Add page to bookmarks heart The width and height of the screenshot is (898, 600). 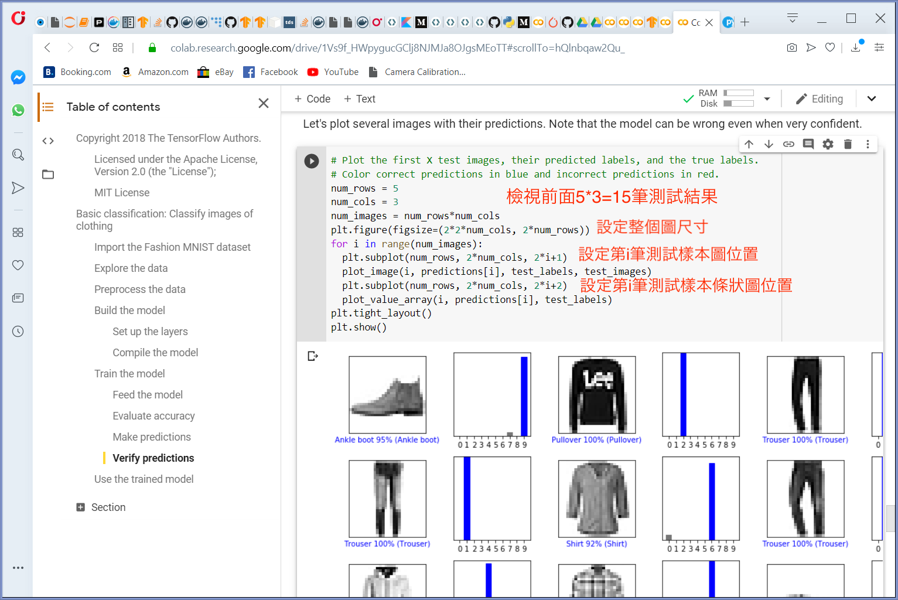pyautogui.click(x=830, y=47)
